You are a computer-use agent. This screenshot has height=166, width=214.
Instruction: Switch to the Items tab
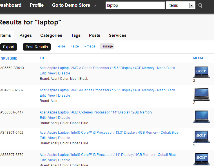tap(6, 35)
